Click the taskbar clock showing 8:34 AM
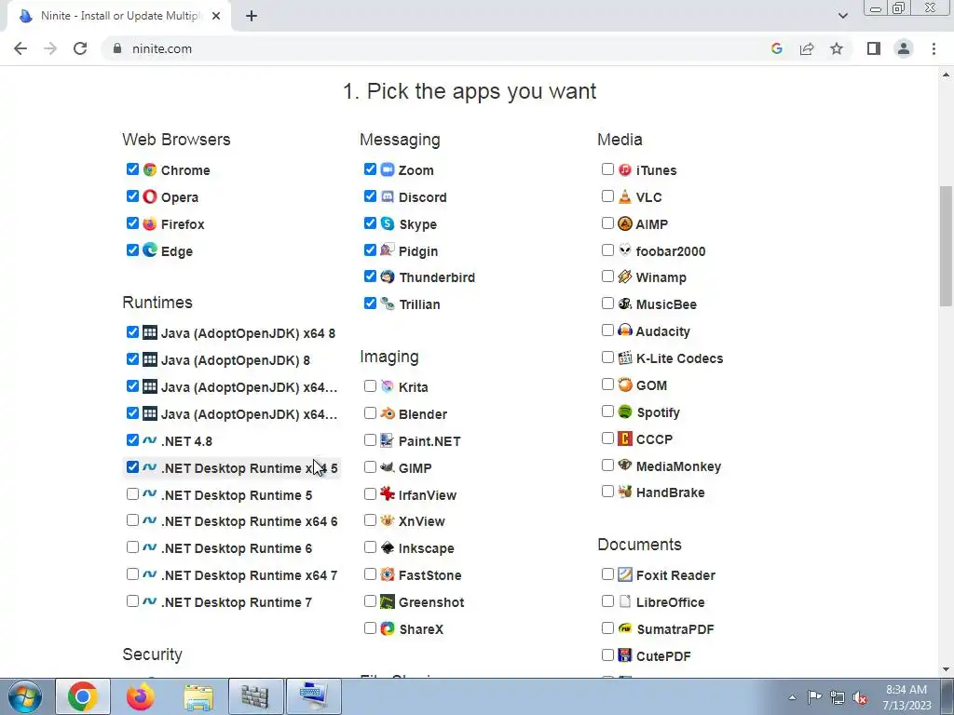The width and height of the screenshot is (954, 715). click(907, 697)
